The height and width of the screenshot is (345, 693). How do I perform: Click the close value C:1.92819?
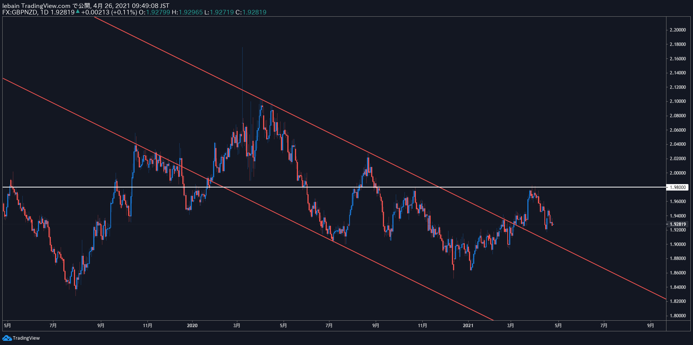pos(251,12)
